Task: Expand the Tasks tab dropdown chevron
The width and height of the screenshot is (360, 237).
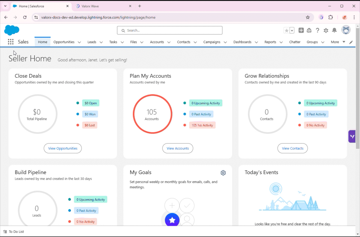Action: tap(122, 42)
